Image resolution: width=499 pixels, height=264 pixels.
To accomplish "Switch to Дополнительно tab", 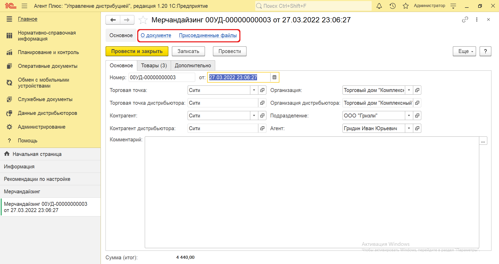I will coord(193,65).
